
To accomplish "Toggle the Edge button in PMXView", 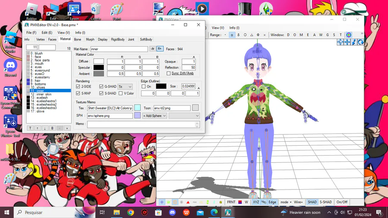I will click(x=272, y=202).
